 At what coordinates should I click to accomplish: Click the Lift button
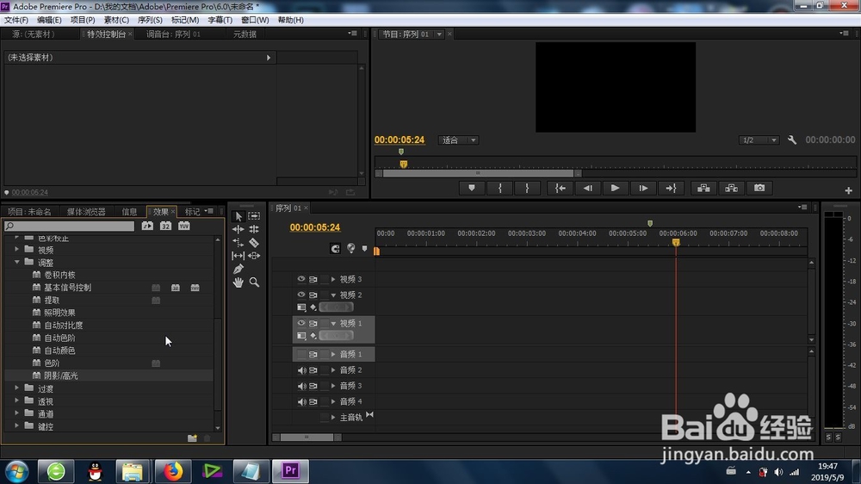pyautogui.click(x=703, y=188)
